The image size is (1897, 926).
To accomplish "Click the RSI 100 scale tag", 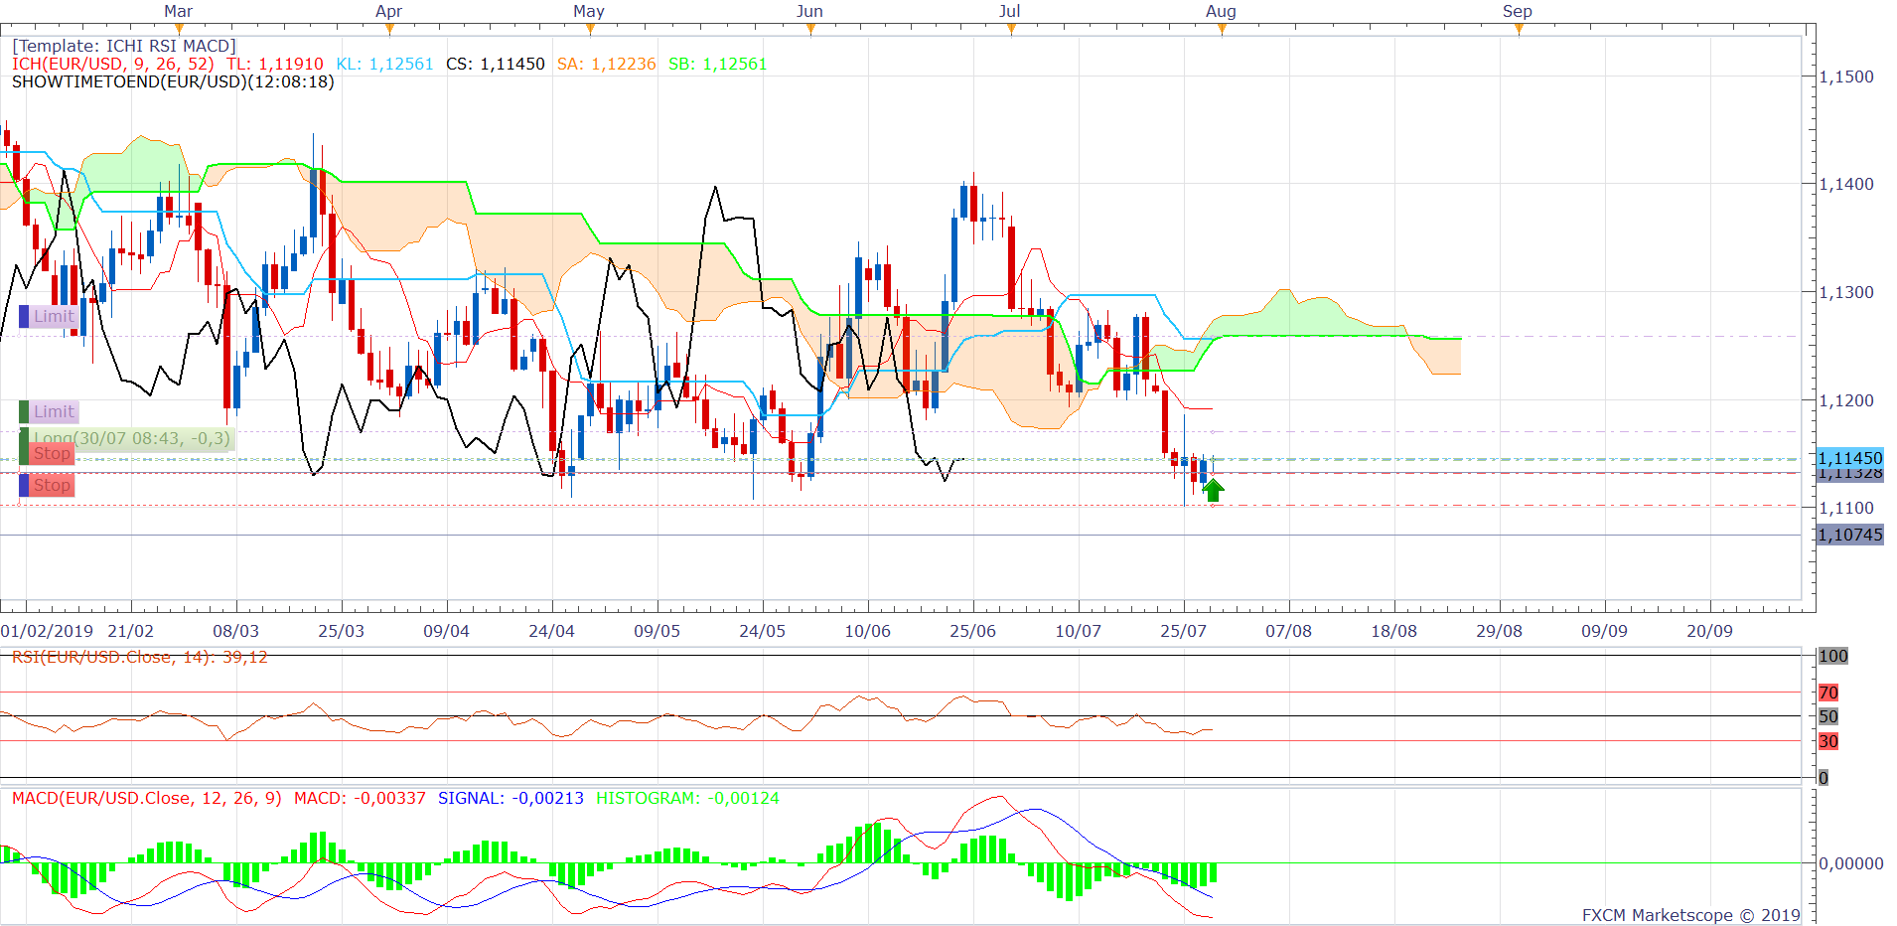I will 1833,656.
